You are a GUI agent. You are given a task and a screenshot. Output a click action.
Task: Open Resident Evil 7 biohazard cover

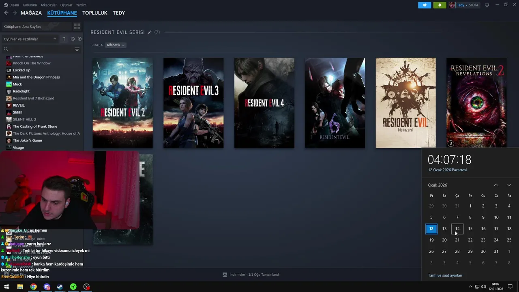click(406, 103)
